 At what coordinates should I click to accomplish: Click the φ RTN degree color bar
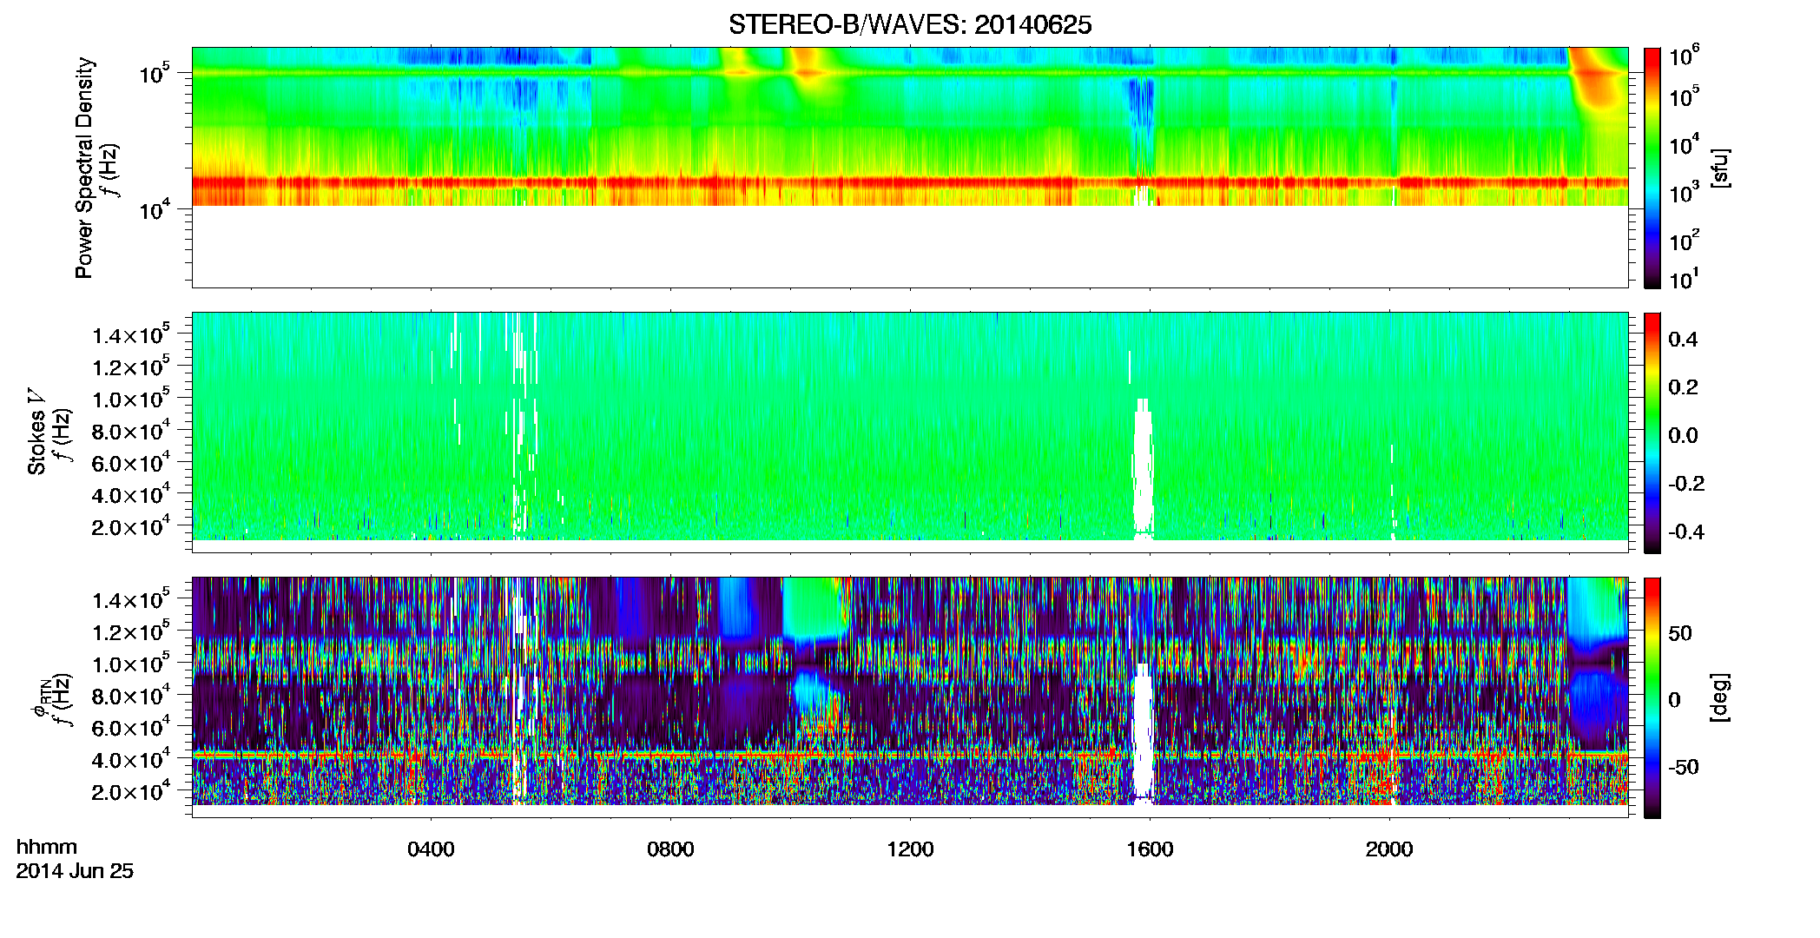(1652, 697)
